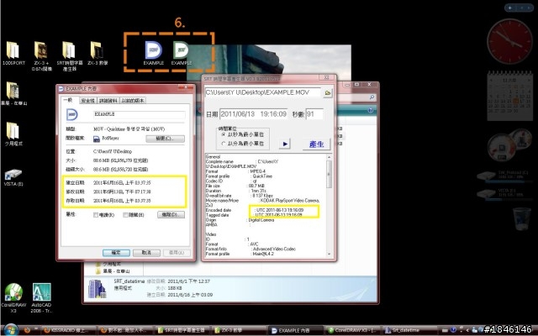Select the blue EXAMPLE MOV file icon

153,53
